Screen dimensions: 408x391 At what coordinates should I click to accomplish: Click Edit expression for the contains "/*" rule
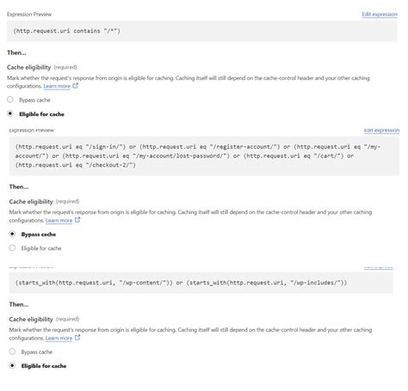(x=380, y=15)
